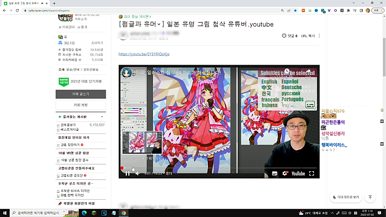Click the 24°C weather widget
386x217 pixels.
pos(313,213)
